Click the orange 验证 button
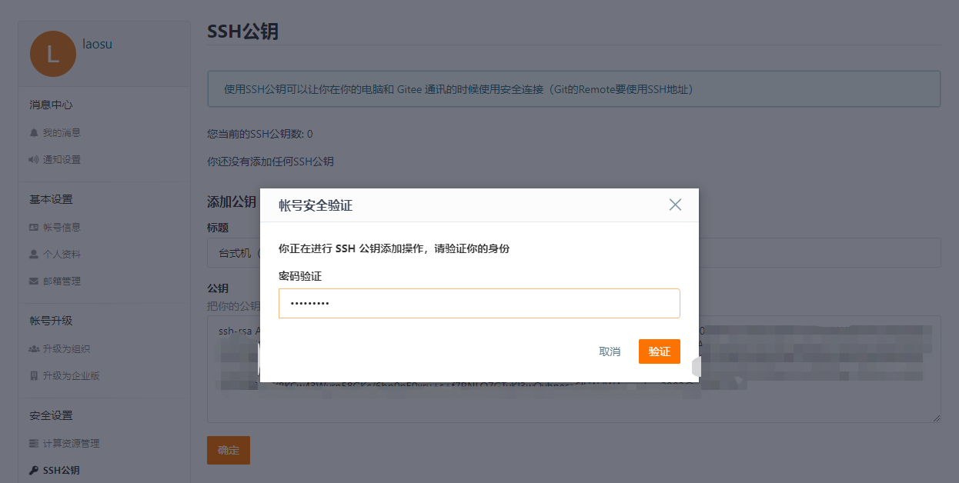 [660, 351]
